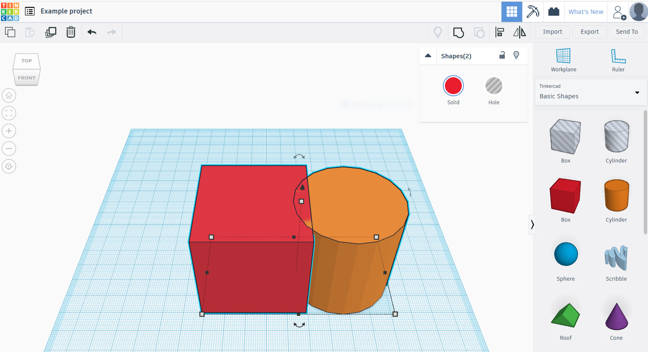Image resolution: width=648 pixels, height=352 pixels.
Task: Group the selected shapes
Action: click(458, 32)
